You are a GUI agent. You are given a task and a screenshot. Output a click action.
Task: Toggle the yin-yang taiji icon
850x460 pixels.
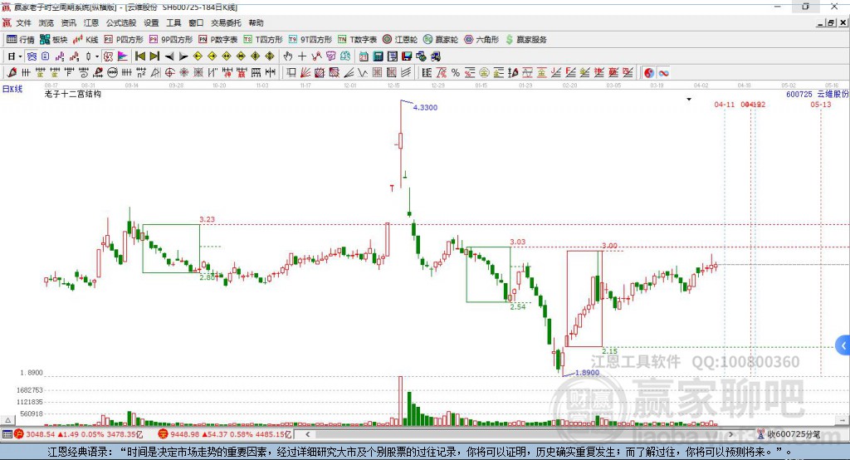tap(649, 73)
